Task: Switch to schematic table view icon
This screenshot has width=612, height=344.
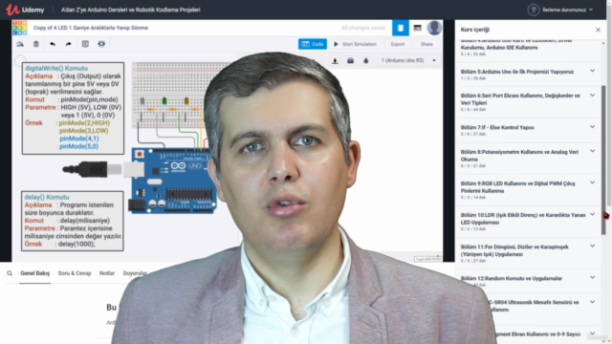Action: [x=417, y=28]
